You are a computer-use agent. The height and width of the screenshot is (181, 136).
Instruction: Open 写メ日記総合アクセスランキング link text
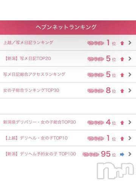coord(34,74)
